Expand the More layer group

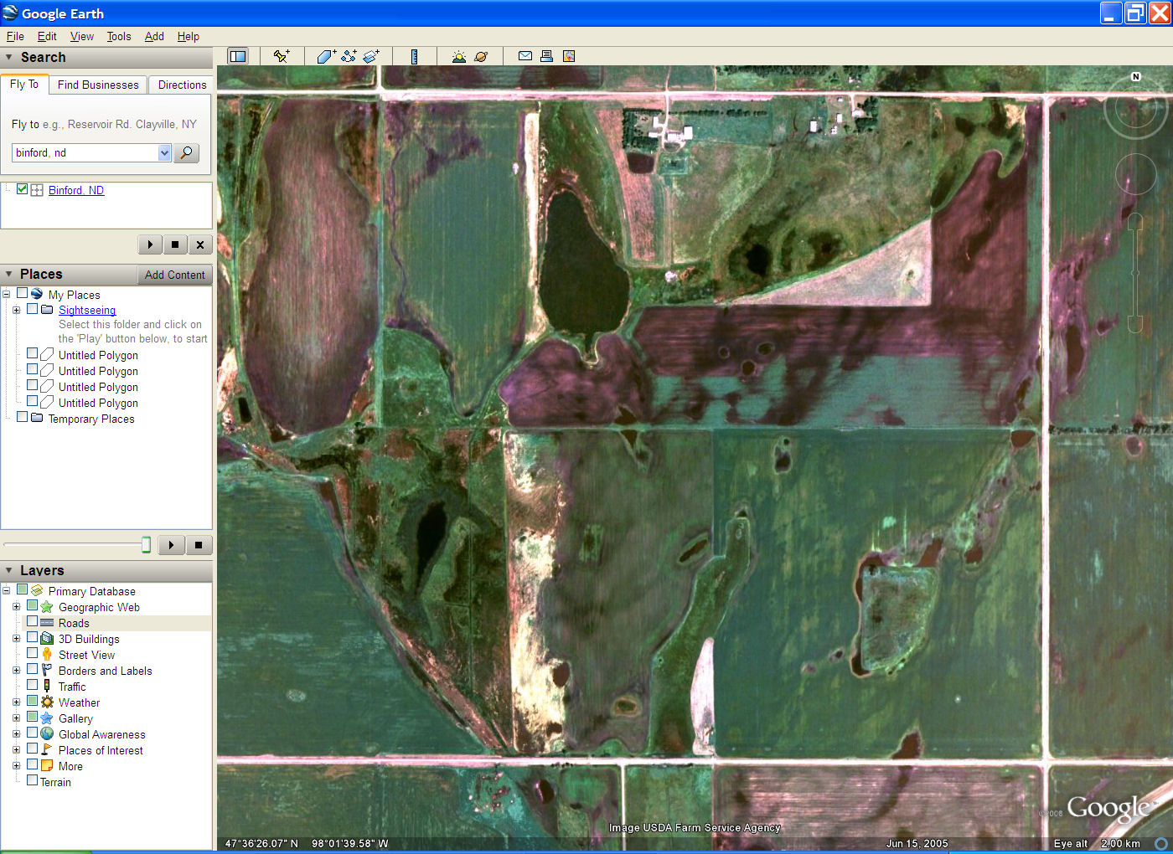[16, 766]
